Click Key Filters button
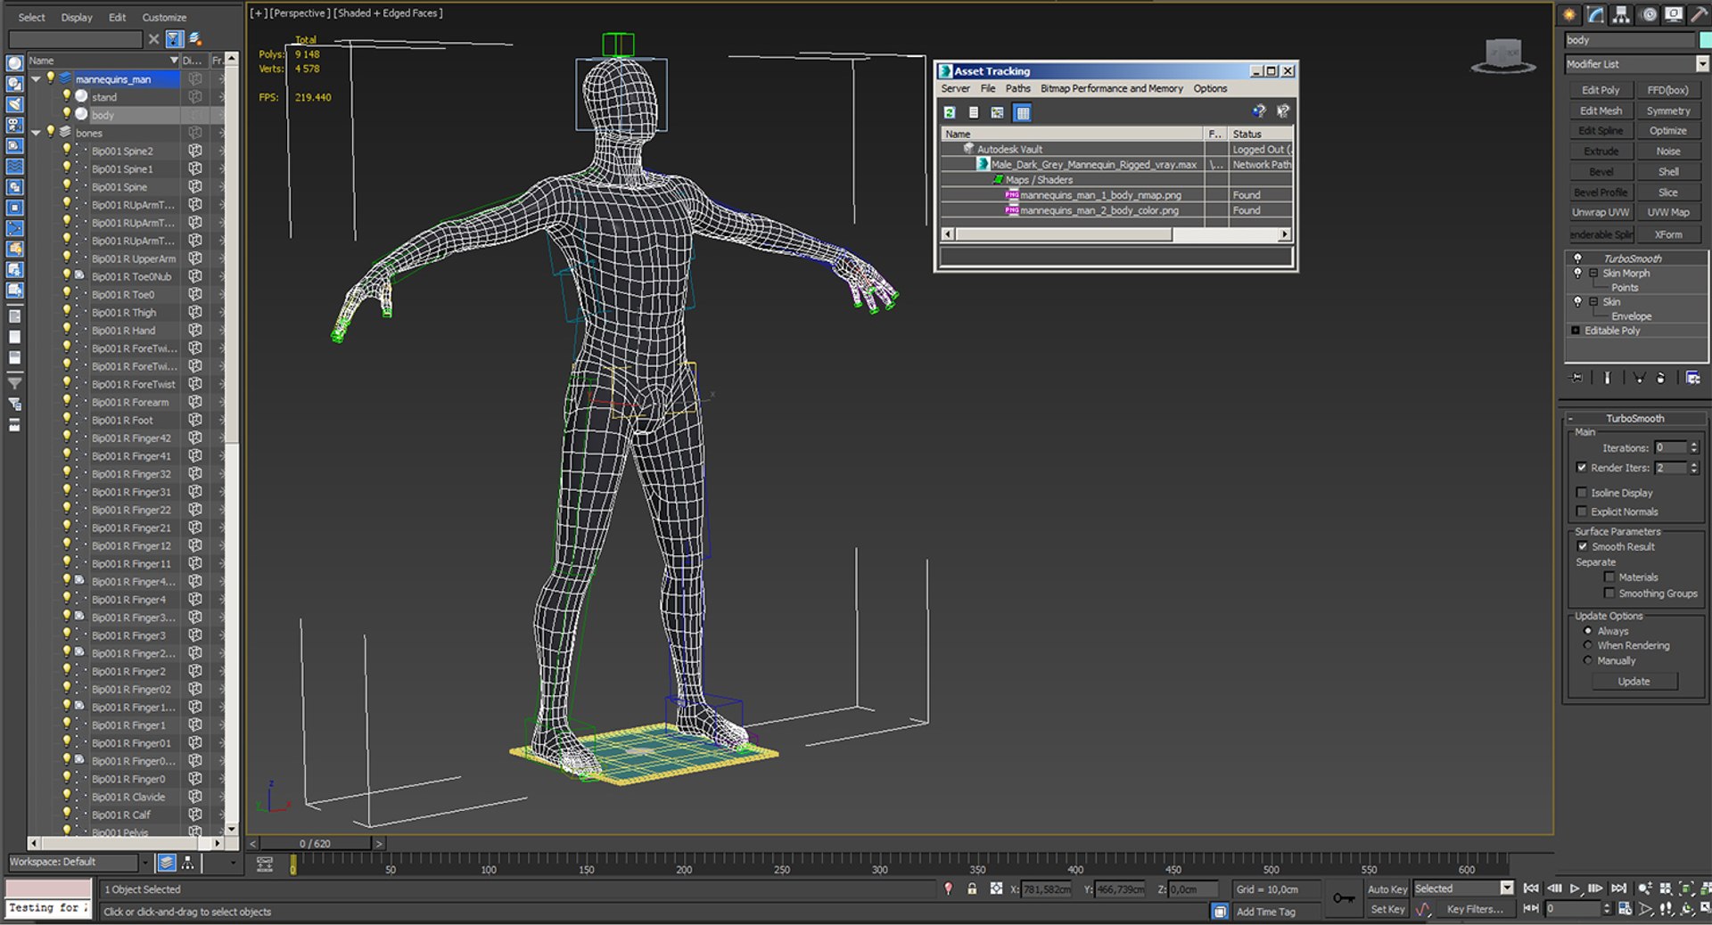 pyautogui.click(x=1475, y=909)
